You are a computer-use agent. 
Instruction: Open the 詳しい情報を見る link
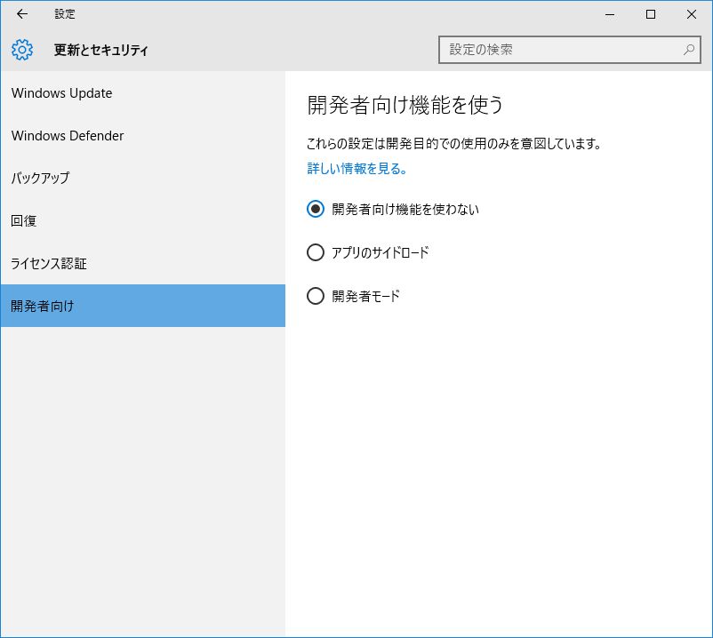[x=357, y=168]
